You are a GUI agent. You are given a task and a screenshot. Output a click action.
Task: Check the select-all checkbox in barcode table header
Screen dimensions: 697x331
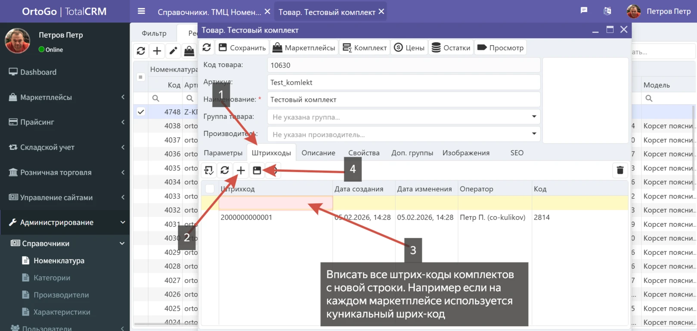(x=210, y=189)
